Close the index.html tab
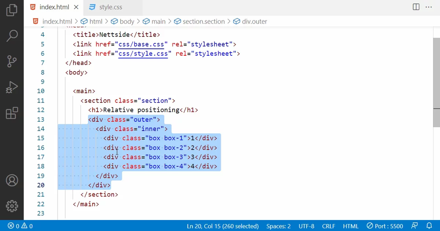This screenshot has width=440, height=231. 76,7
